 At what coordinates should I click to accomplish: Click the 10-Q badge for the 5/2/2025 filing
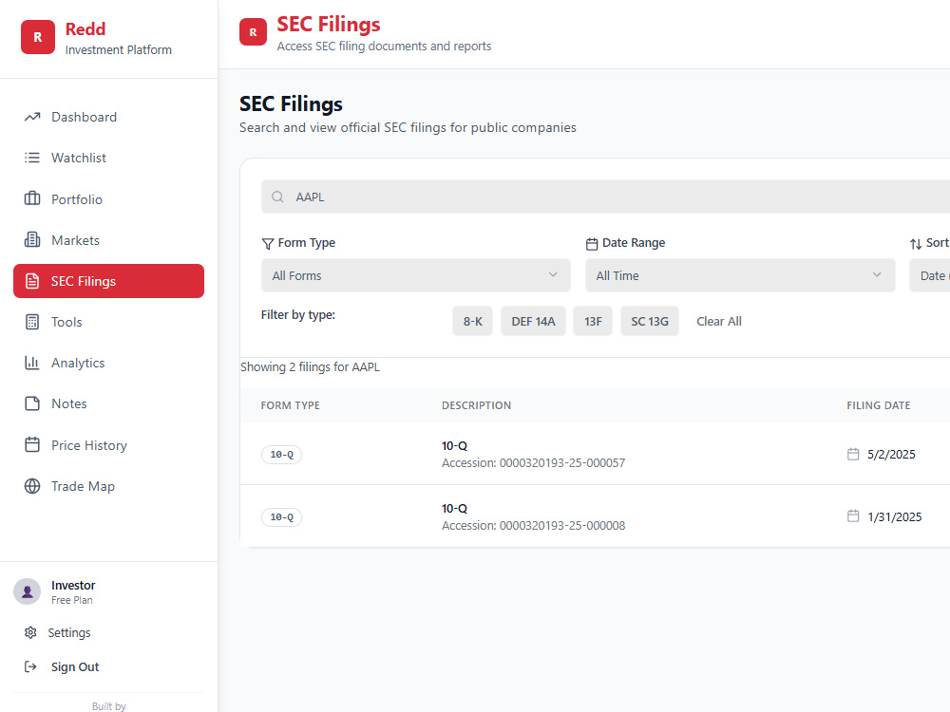pos(282,454)
